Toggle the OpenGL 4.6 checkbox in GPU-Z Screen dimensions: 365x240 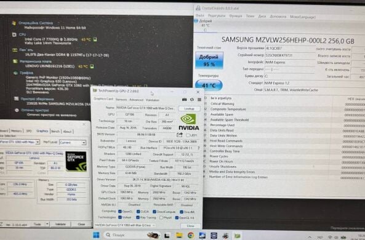click(177, 218)
